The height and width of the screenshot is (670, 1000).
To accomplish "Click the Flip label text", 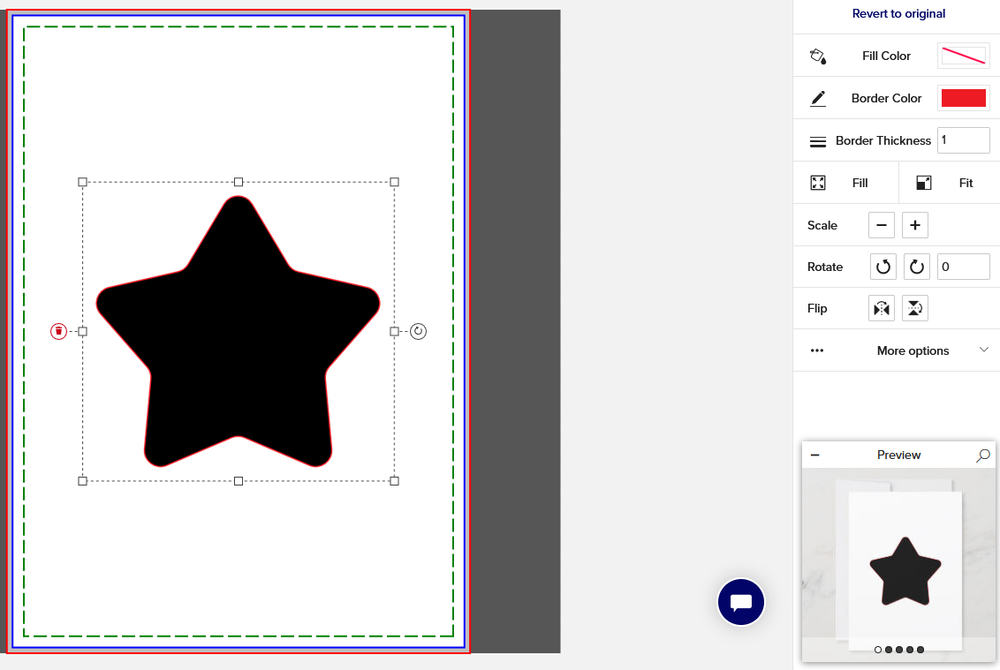I will click(x=817, y=309).
